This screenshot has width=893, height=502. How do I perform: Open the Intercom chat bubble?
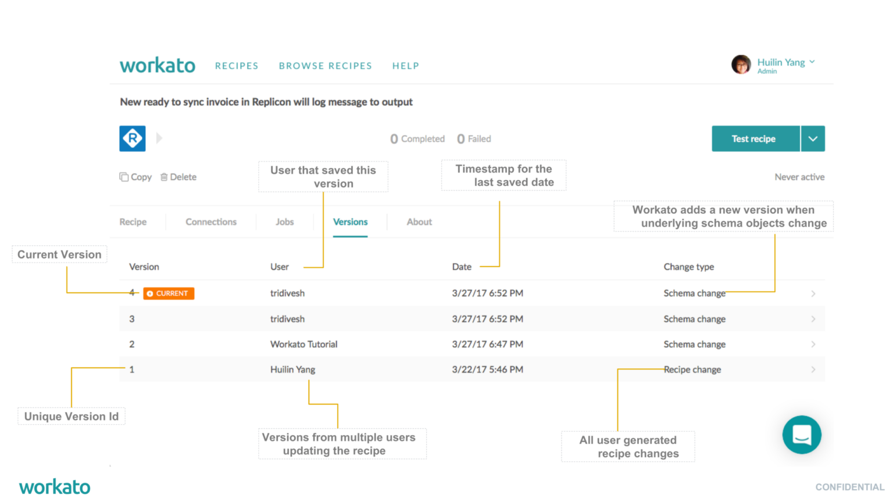(802, 434)
